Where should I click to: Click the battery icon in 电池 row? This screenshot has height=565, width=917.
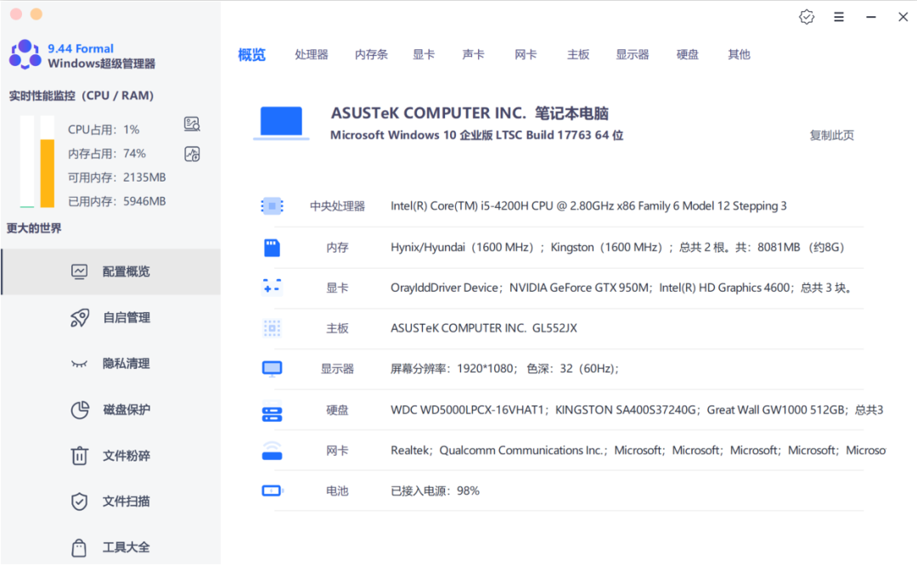tap(272, 491)
